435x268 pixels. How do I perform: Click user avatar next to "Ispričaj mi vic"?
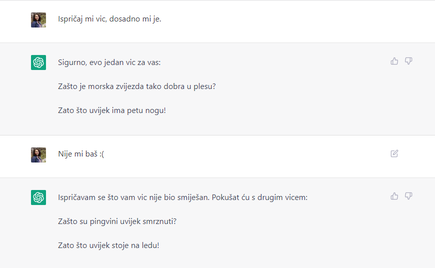click(x=38, y=20)
